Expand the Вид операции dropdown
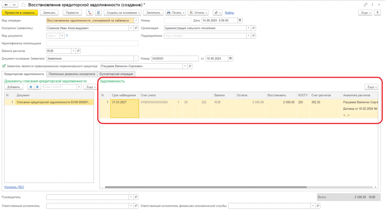This screenshot has width=385, height=210. point(136,20)
